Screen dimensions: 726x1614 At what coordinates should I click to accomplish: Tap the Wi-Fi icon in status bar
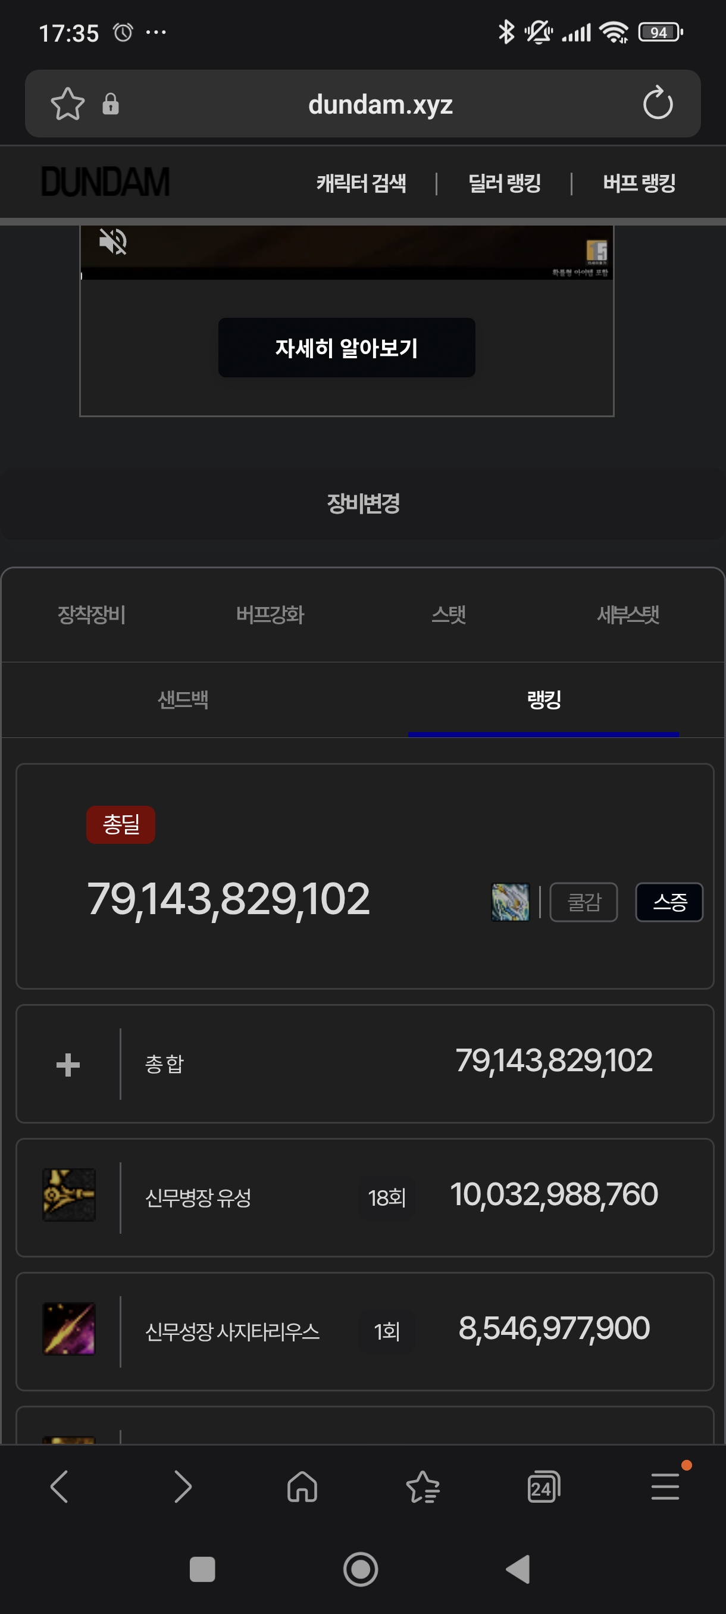[614, 33]
